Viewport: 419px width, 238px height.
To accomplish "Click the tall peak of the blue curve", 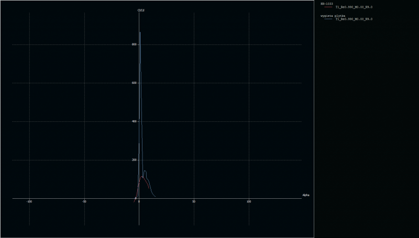I will pos(140,33).
